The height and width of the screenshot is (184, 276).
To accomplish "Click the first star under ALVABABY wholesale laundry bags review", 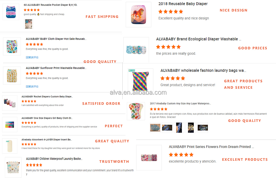I will (162, 78).
